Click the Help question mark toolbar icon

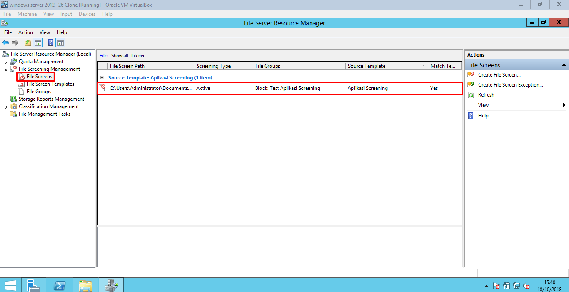[x=50, y=42]
